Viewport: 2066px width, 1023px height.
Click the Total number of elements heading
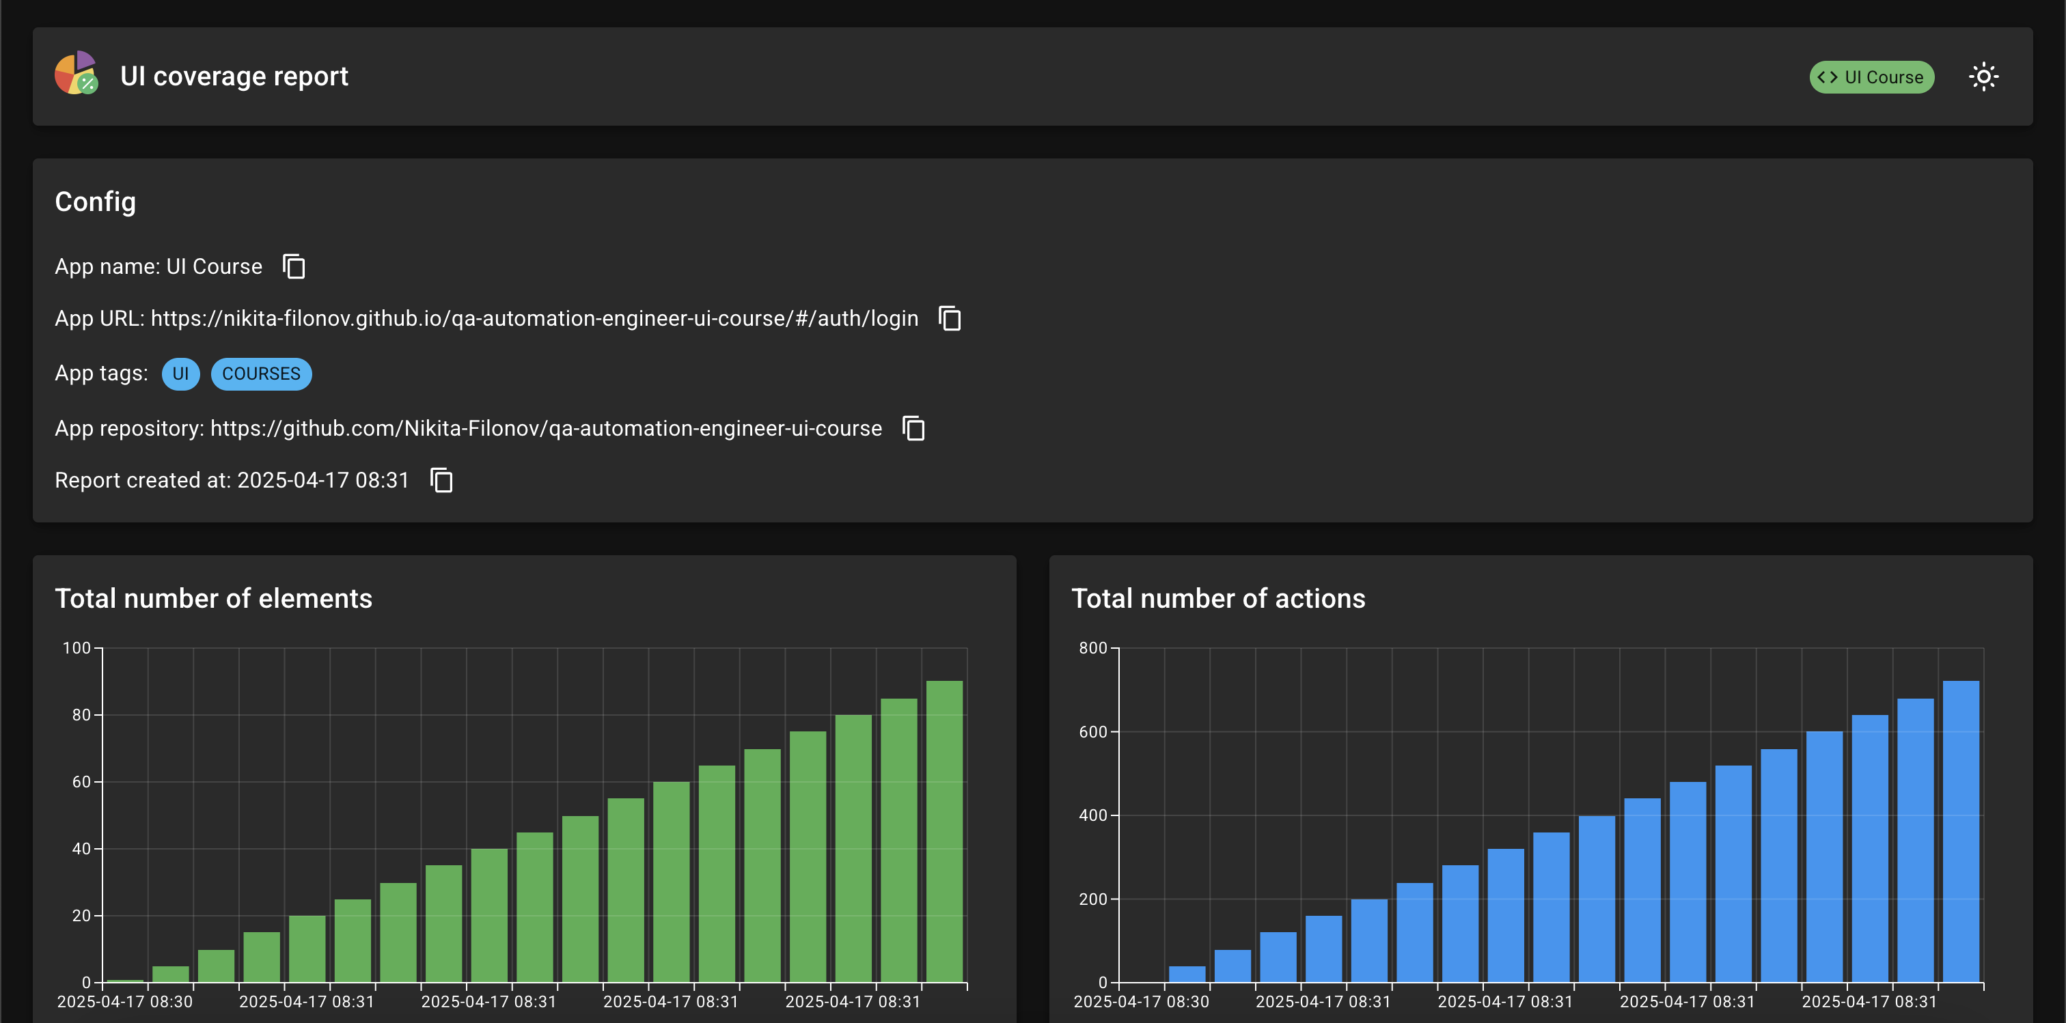pos(213,598)
